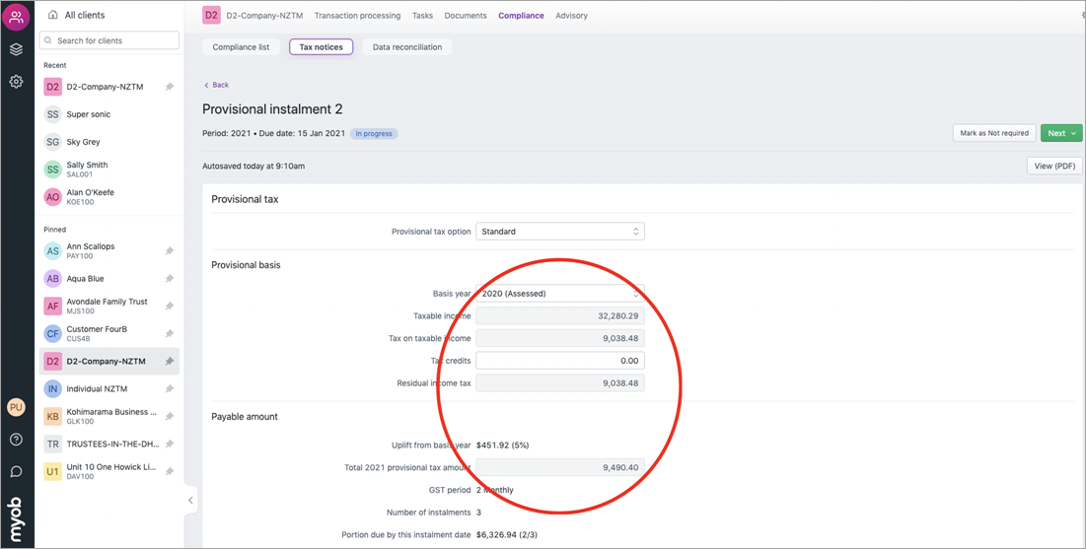Open the Provisional tax option dropdown

(x=559, y=232)
